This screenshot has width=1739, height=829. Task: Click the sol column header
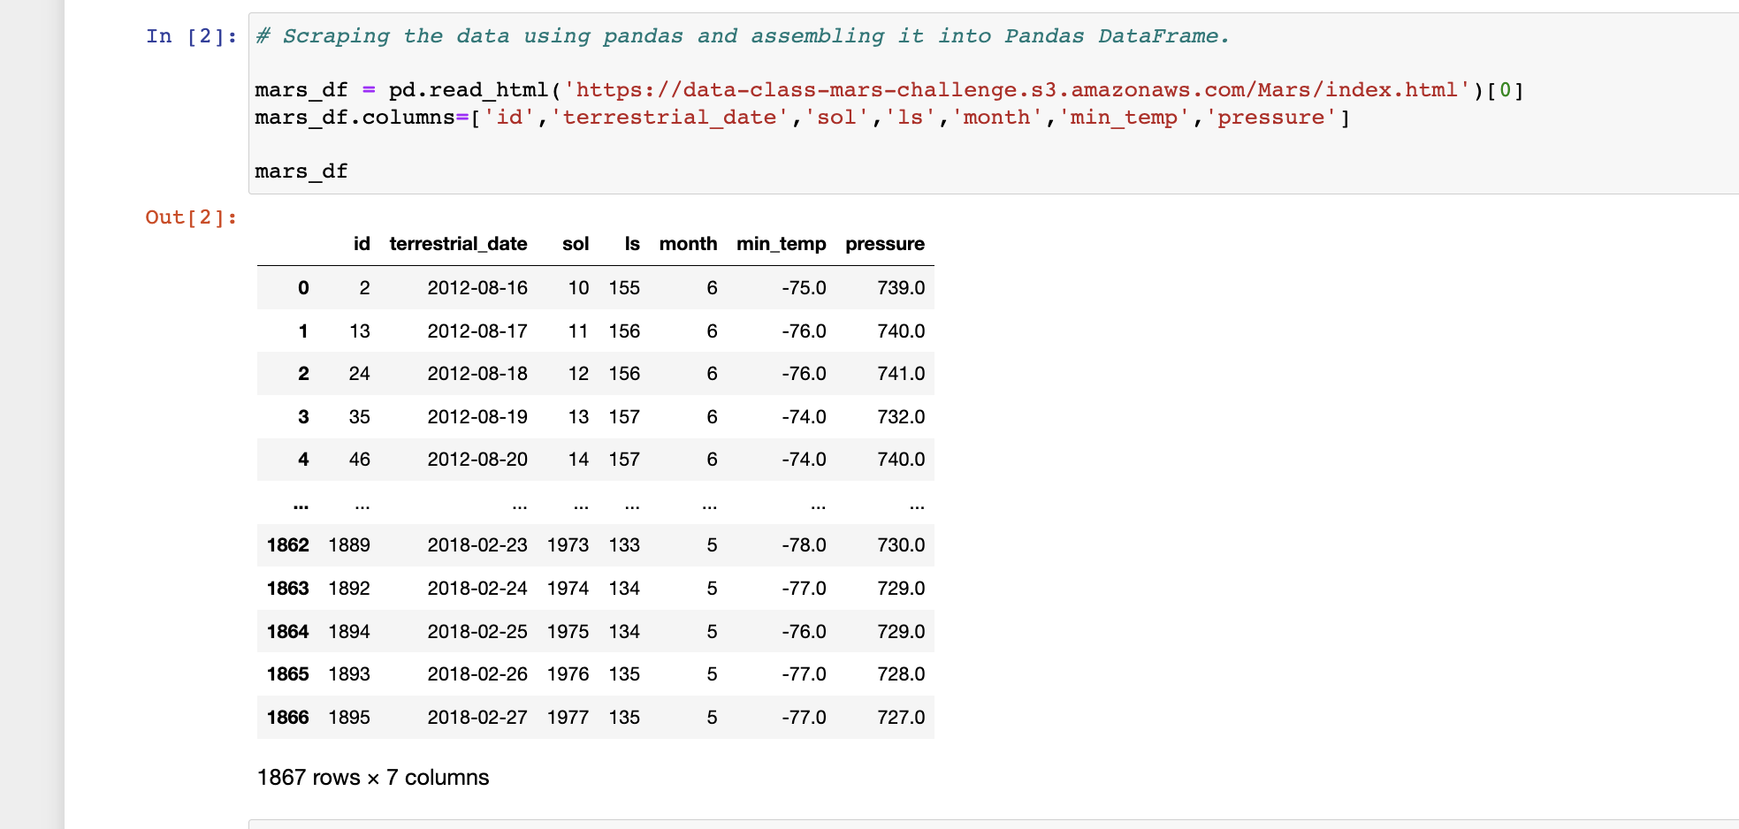pos(576,244)
